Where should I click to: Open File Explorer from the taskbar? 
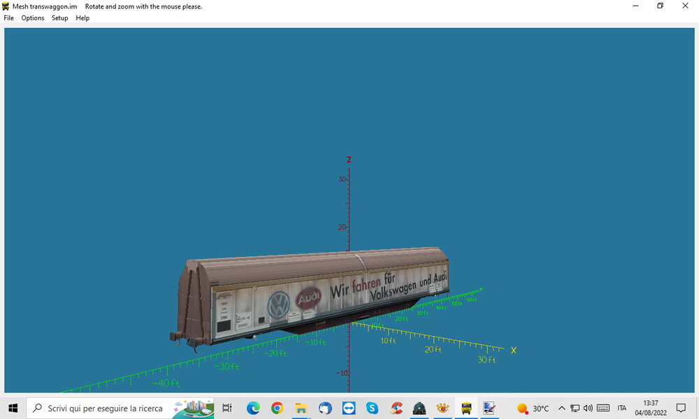coord(301,408)
